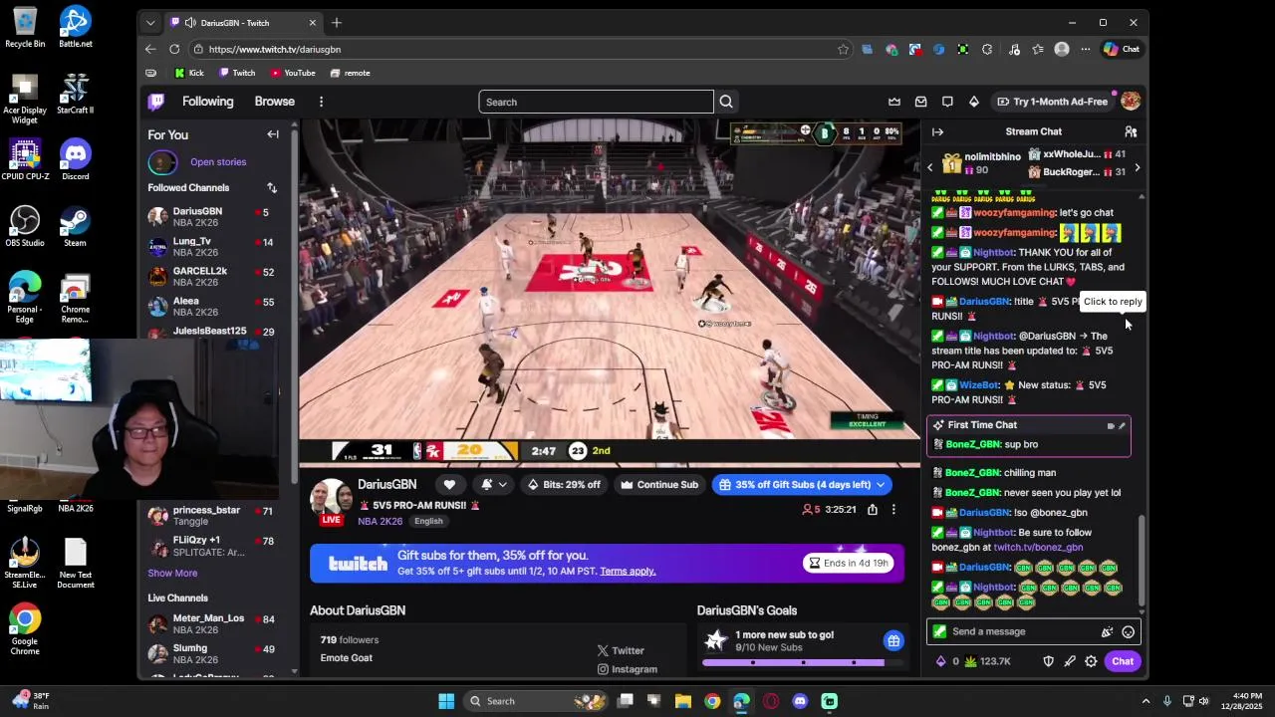Image resolution: width=1275 pixels, height=717 pixels.
Task: Click the Continue Sub button
Action: (x=658, y=485)
